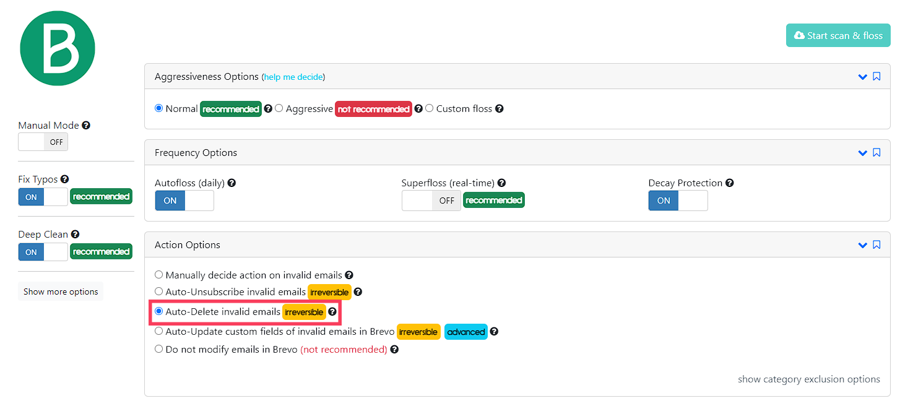Click help icon beside Custom floss
The image size is (900, 406).
click(x=499, y=108)
